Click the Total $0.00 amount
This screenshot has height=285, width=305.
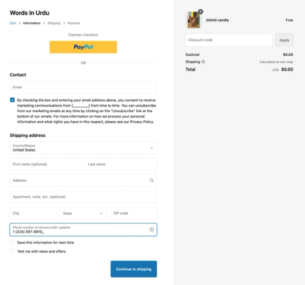pos(287,70)
